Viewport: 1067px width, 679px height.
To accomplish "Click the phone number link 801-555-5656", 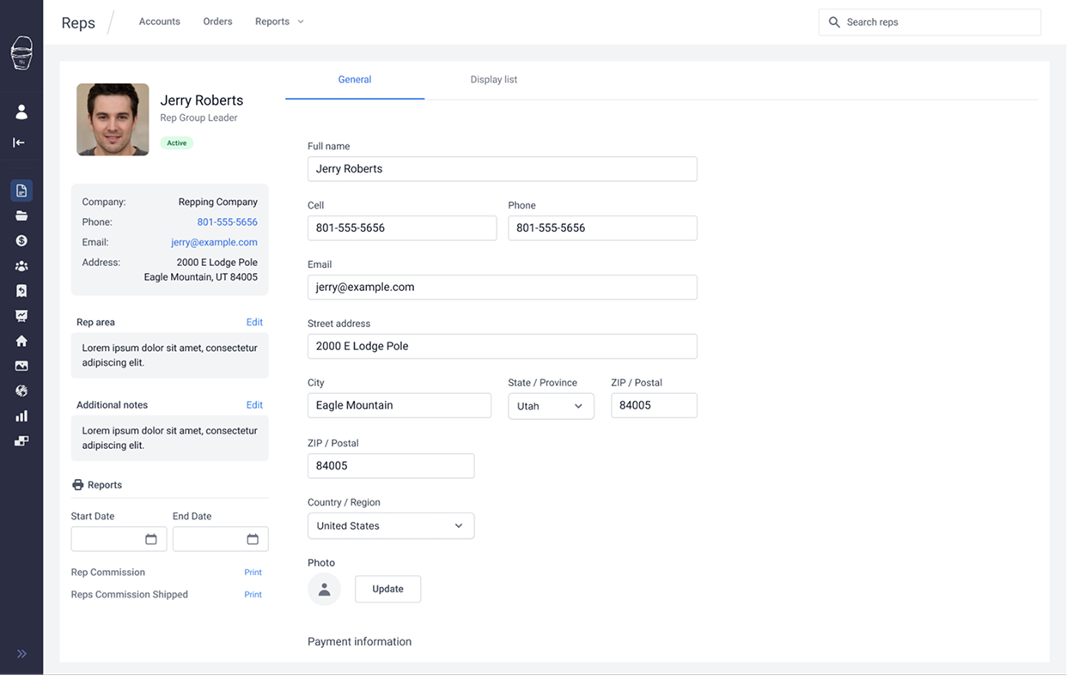I will click(x=227, y=222).
